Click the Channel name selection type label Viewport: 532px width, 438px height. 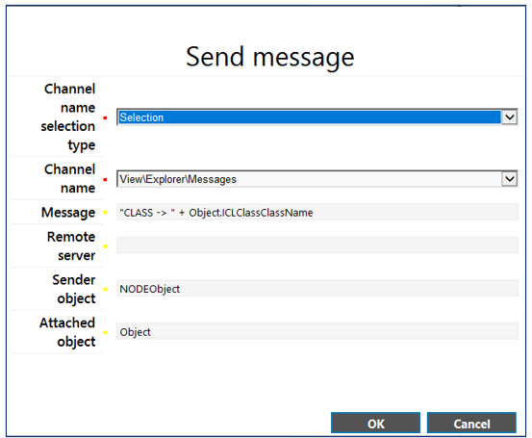[x=68, y=116]
